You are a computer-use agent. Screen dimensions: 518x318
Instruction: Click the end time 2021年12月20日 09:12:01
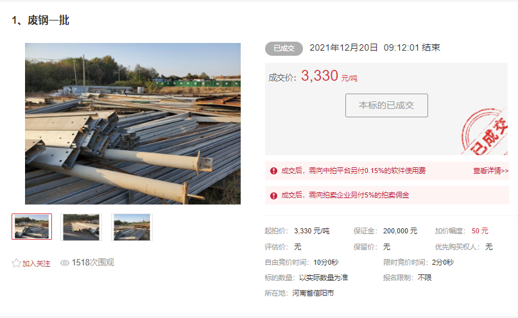coord(364,48)
